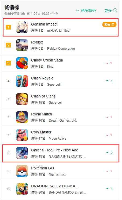Open the Roblox app icon

22,45
